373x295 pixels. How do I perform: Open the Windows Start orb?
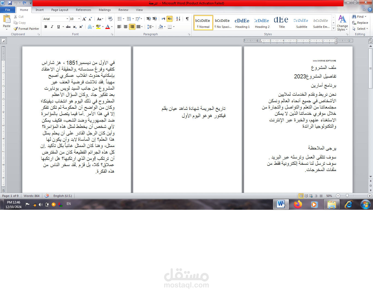(365, 204)
